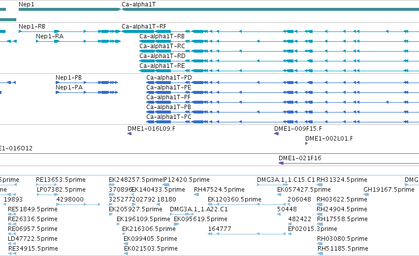Click the 18180 feature label
Viewport: 419px width, 256px height.
(166, 199)
